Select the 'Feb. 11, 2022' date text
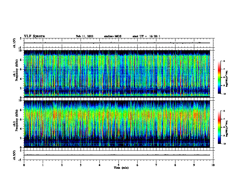 (85, 36)
